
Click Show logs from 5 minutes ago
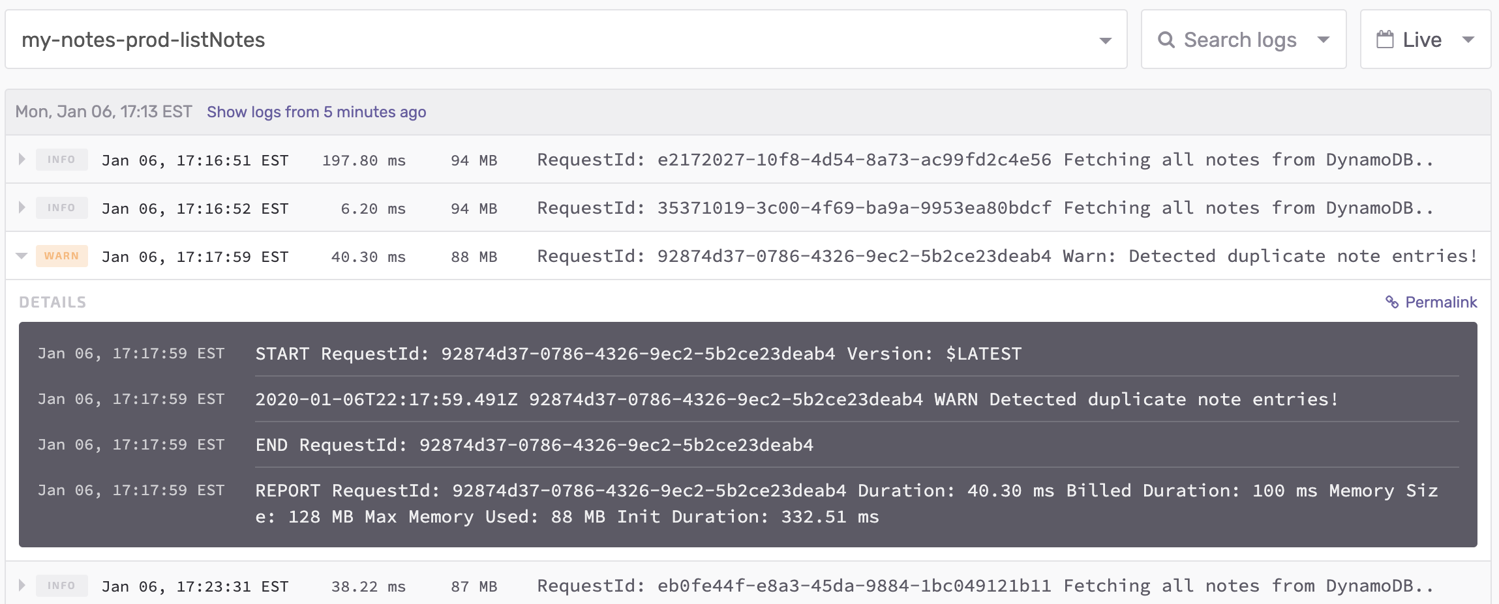point(316,112)
